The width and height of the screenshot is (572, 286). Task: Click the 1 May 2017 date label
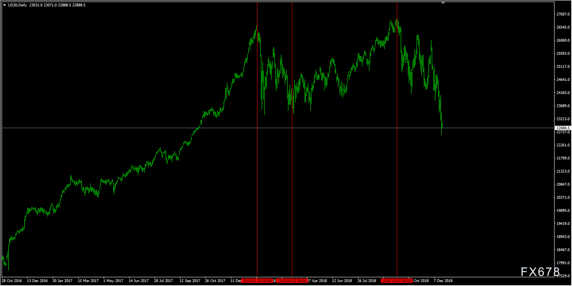pyautogui.click(x=113, y=281)
